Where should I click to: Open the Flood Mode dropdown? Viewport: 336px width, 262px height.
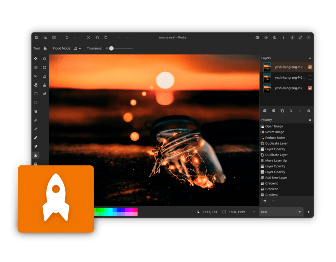[77, 48]
